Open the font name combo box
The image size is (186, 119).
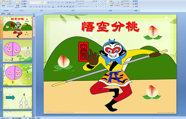35,2
